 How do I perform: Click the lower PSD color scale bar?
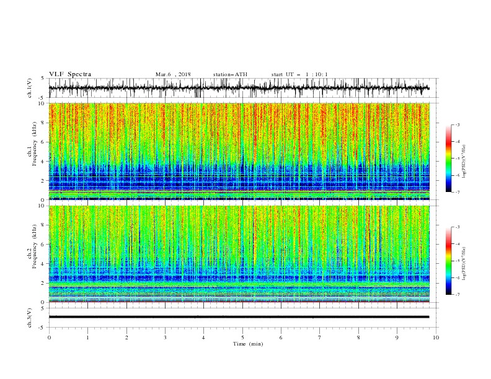(x=448, y=261)
